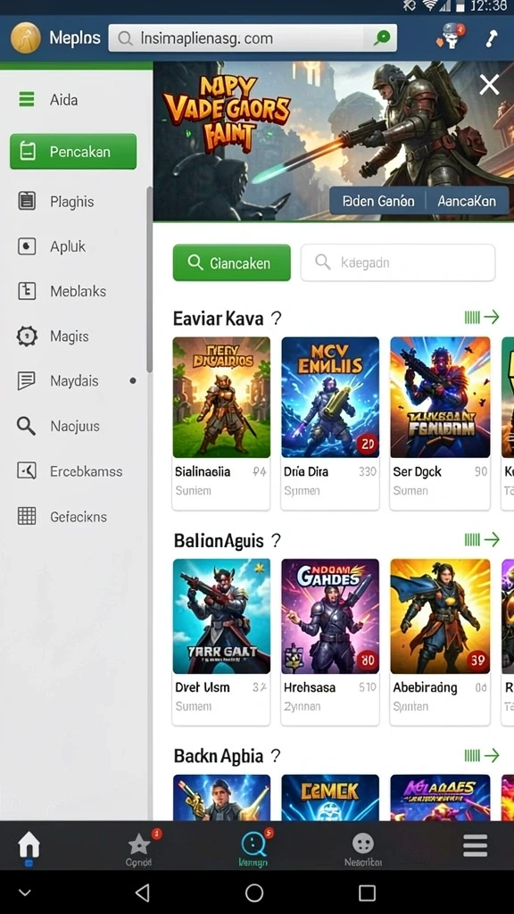Click the sidebar vertical scrollbar
The image size is (514, 914).
pyautogui.click(x=149, y=279)
